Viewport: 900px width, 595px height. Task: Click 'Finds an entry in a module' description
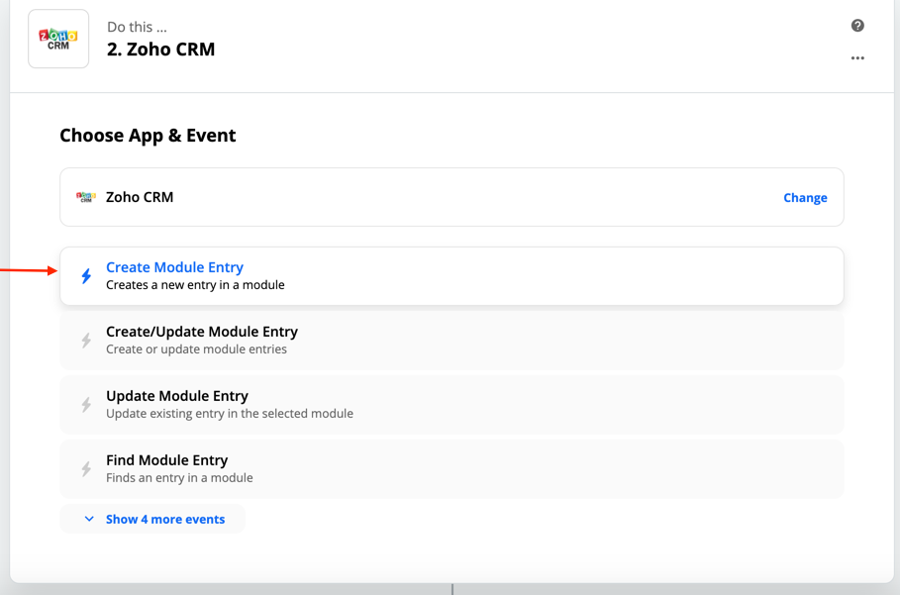point(179,478)
